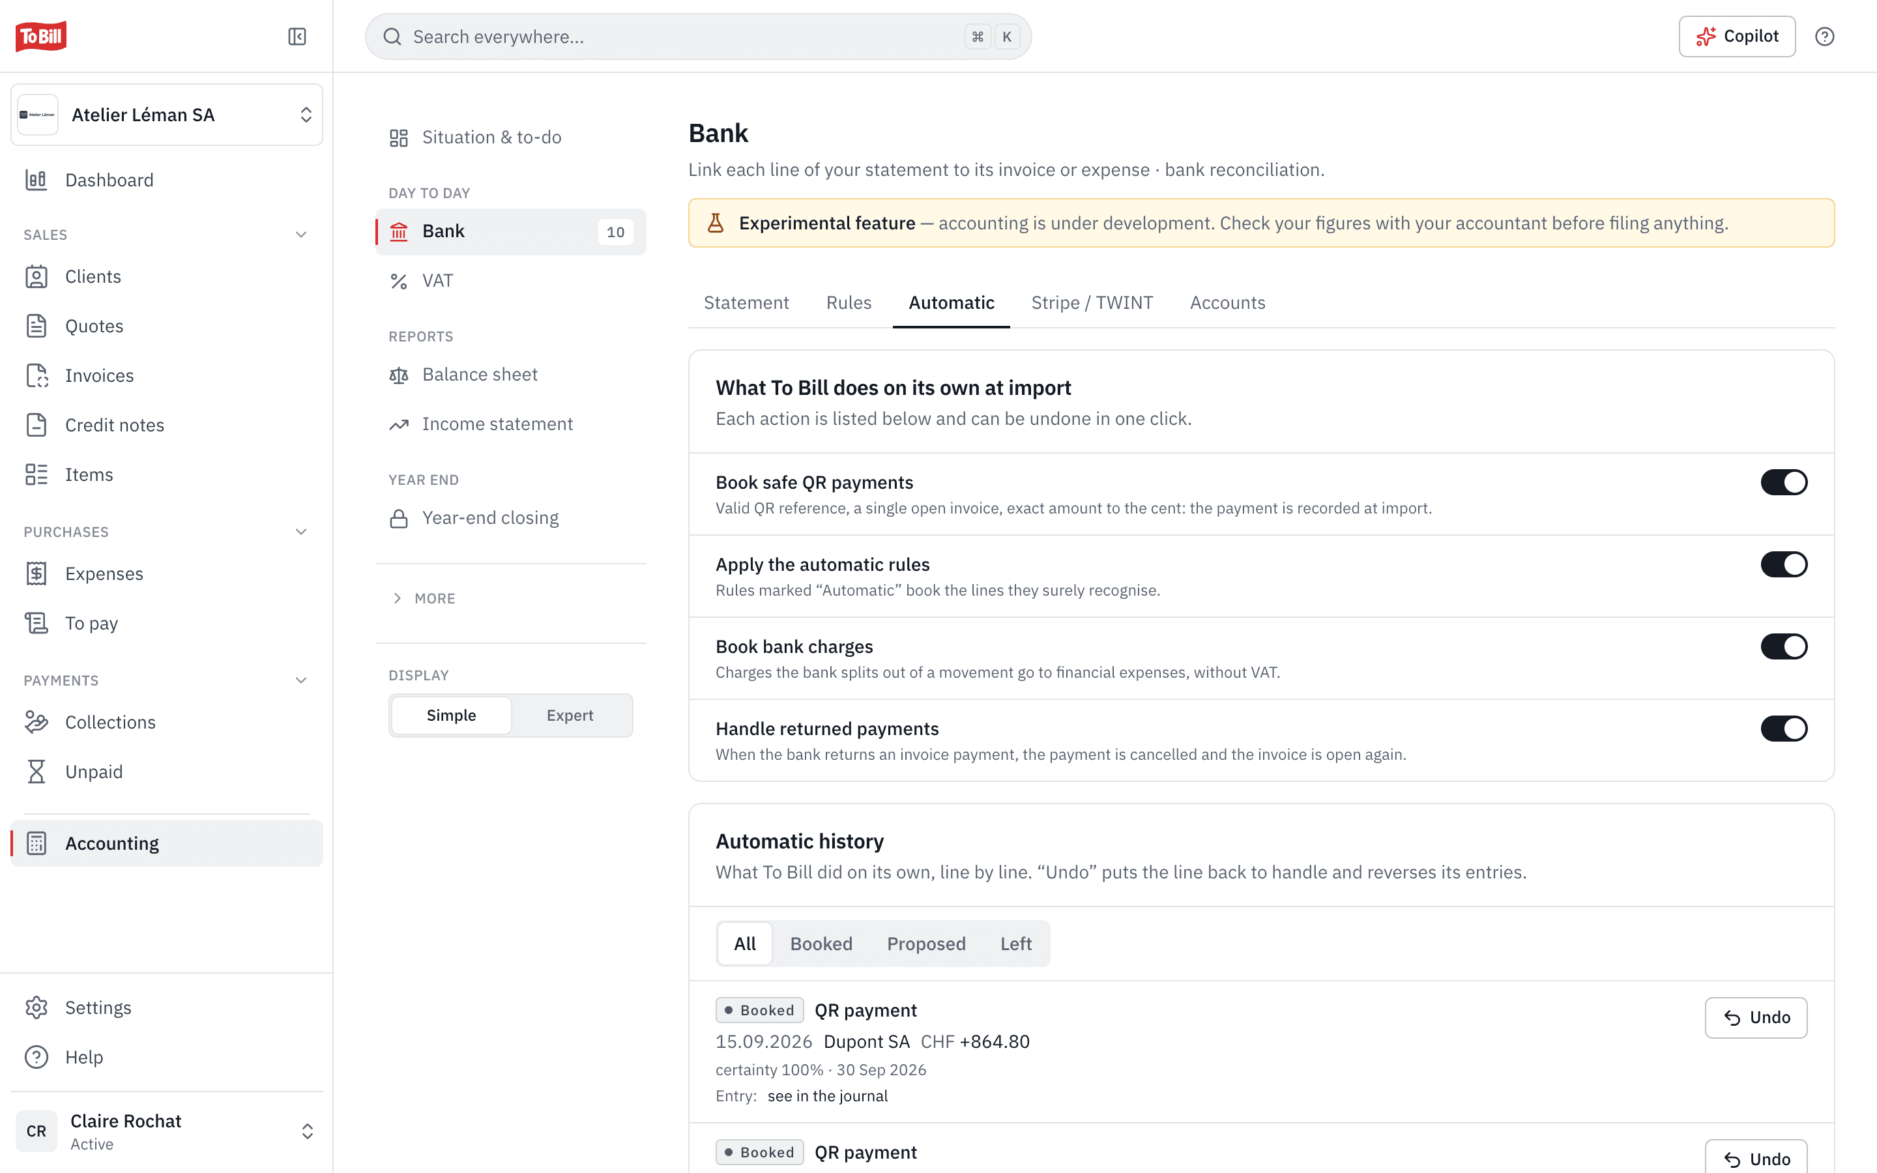The width and height of the screenshot is (1877, 1173).
Task: Collapse the sidebar with the panel icon
Action: click(x=297, y=36)
